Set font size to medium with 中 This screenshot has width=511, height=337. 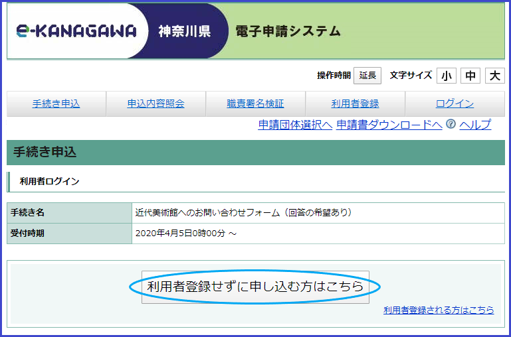point(470,76)
